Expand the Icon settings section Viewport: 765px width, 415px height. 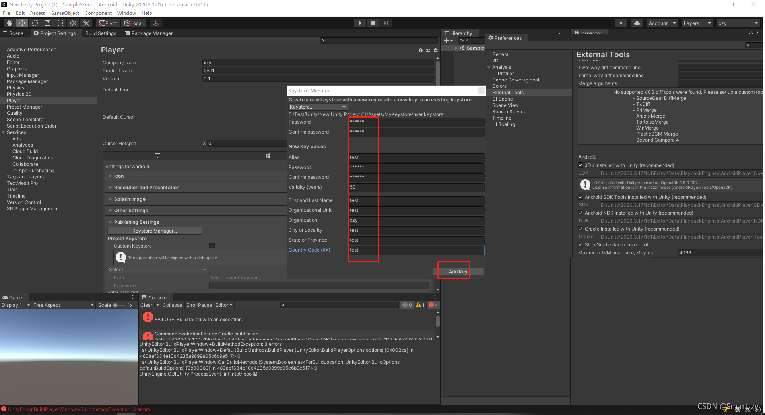110,176
